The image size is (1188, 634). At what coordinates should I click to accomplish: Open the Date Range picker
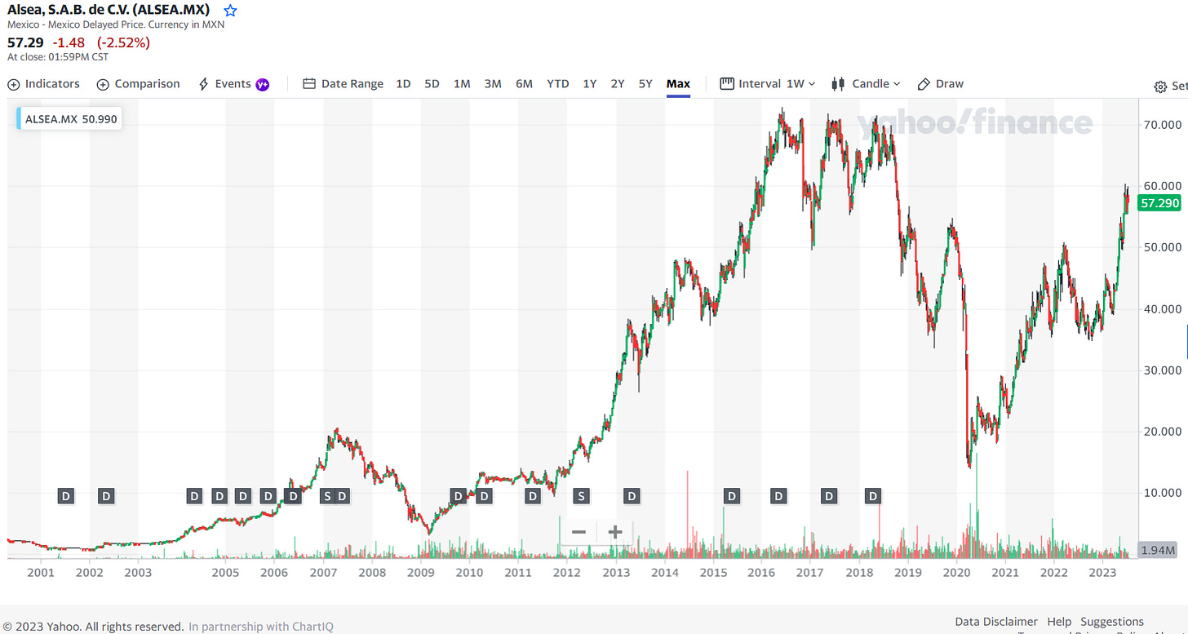point(343,84)
